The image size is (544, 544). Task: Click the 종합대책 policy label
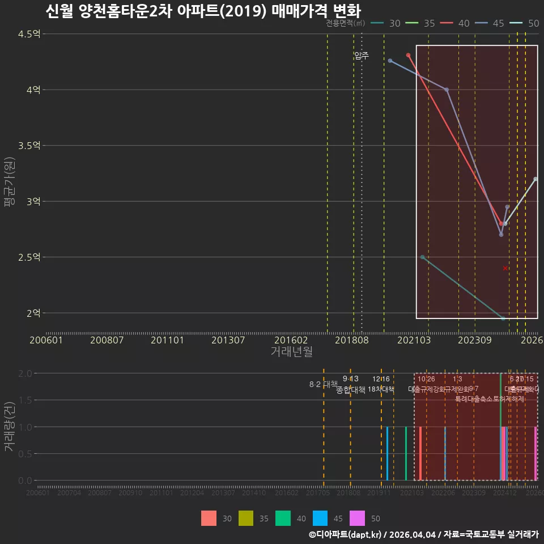(x=351, y=390)
